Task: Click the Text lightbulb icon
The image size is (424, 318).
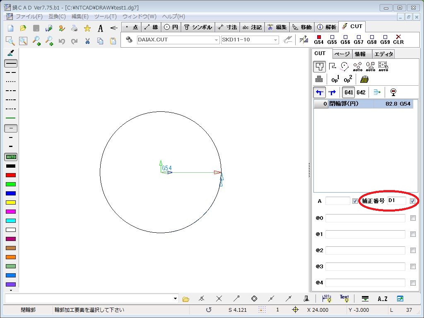Action: (x=344, y=298)
